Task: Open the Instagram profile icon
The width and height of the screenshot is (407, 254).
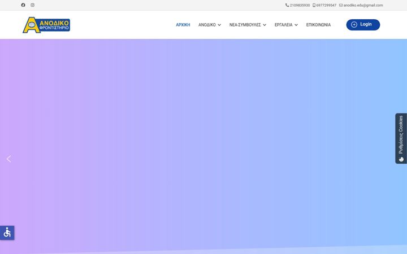Action: (32, 5)
